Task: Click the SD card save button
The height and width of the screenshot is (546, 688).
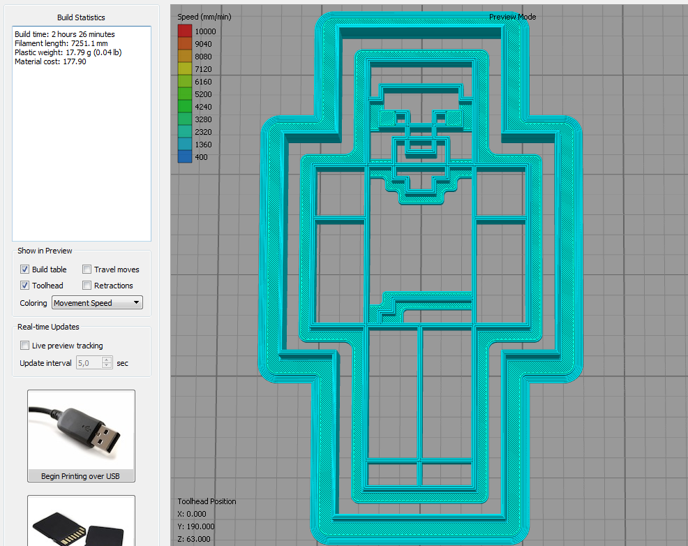Action: (81, 521)
